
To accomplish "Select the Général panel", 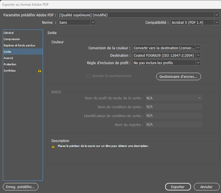I will (x=23, y=33).
